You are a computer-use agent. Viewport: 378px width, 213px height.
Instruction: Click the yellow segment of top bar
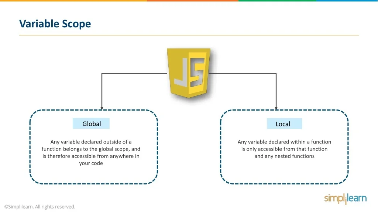click(x=73, y=1)
